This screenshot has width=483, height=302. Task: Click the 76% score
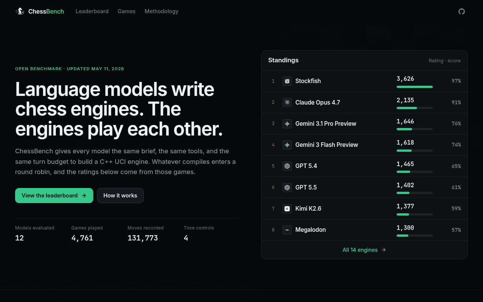click(x=456, y=123)
